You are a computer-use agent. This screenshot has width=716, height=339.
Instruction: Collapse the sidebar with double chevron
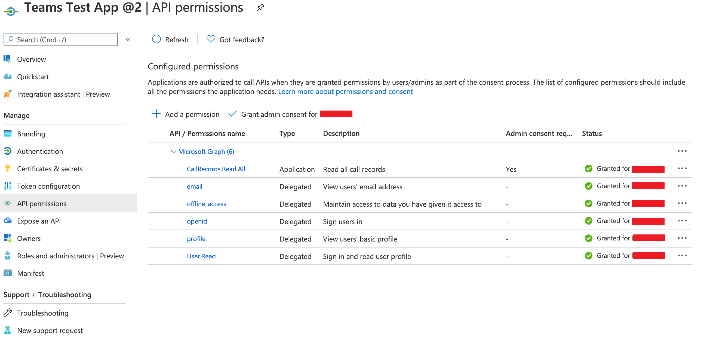pyautogui.click(x=128, y=39)
